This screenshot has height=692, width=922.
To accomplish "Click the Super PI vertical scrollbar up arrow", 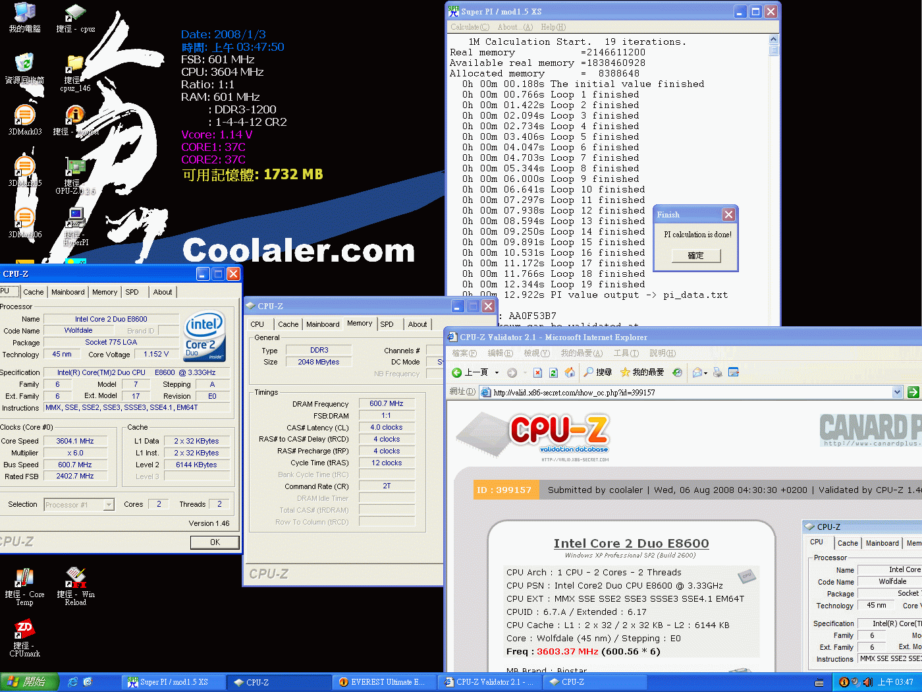I will coord(773,40).
